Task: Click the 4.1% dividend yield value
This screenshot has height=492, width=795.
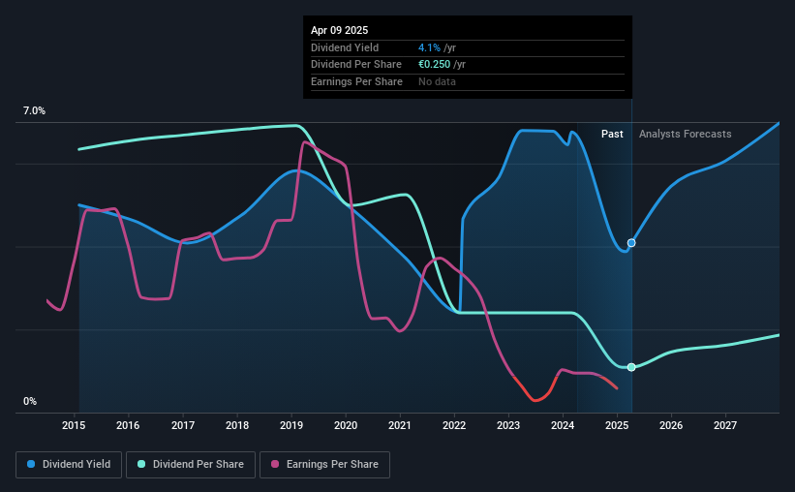Action: pyautogui.click(x=429, y=47)
